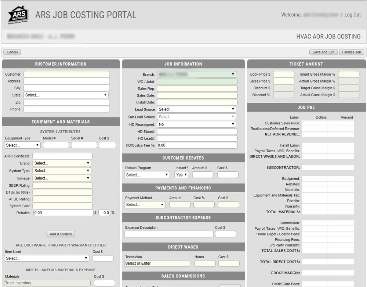367x287 pixels.
Task: Click the Direct Wages Cost $ field
Action: (229, 264)
